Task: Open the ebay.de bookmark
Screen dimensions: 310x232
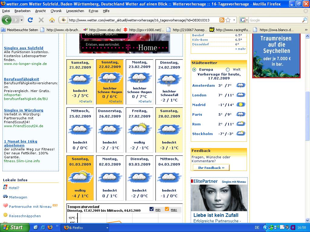Action: click(x=102, y=30)
